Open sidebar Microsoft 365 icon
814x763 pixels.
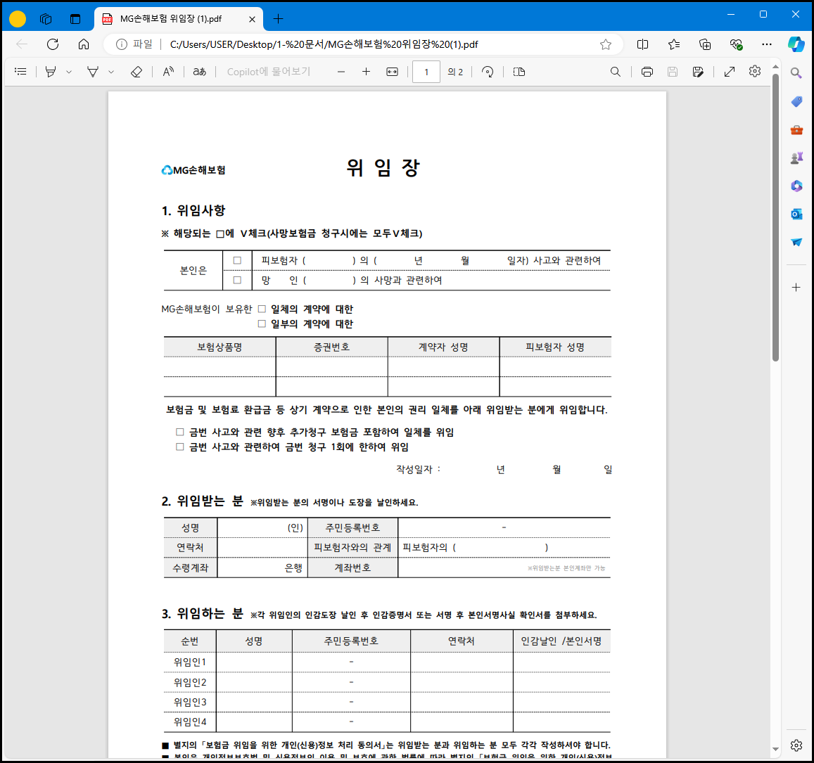click(796, 186)
